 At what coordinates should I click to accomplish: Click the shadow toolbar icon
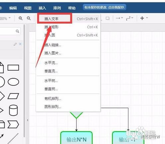click(x=107, y=18)
